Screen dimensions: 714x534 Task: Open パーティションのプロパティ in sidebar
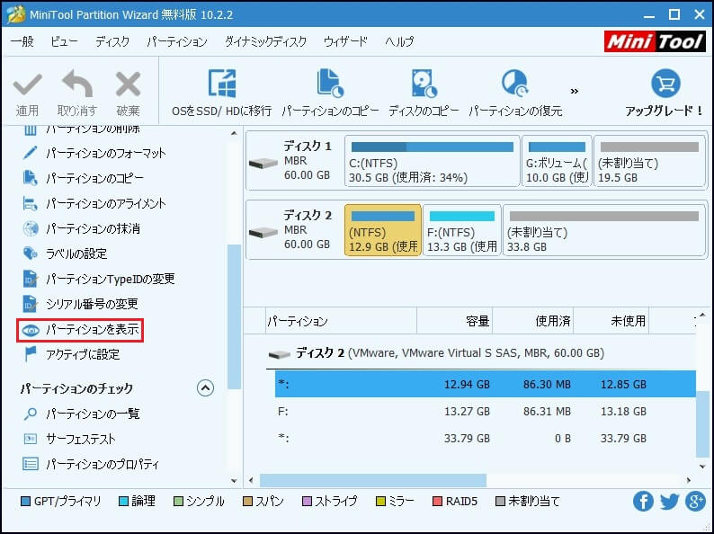click(91, 465)
